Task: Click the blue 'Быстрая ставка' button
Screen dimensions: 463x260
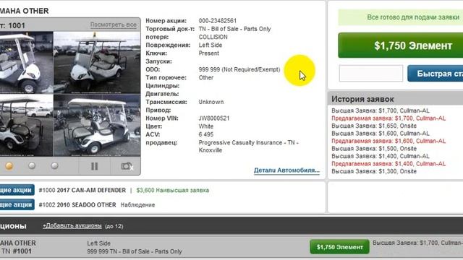Action: (436, 74)
